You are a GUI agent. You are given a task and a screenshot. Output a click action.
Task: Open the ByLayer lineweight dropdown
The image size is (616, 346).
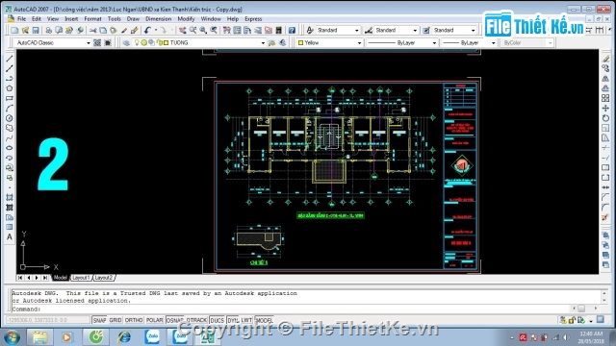(x=494, y=42)
